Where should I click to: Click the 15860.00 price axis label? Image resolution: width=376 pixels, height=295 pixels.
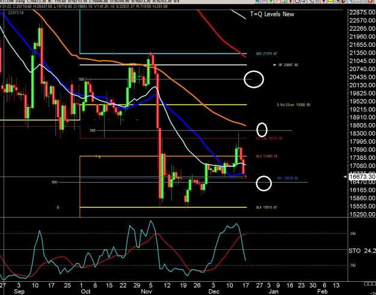(x=363, y=198)
